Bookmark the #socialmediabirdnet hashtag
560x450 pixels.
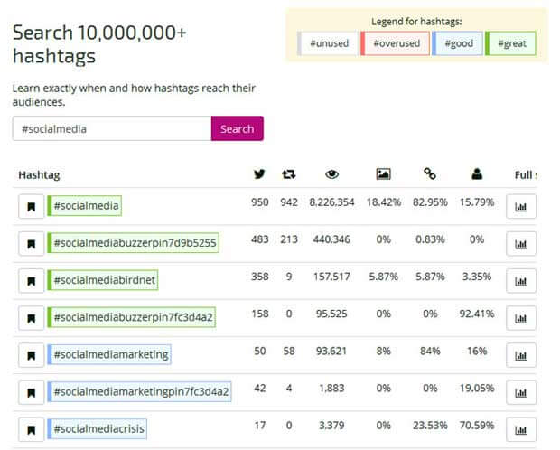31,281
